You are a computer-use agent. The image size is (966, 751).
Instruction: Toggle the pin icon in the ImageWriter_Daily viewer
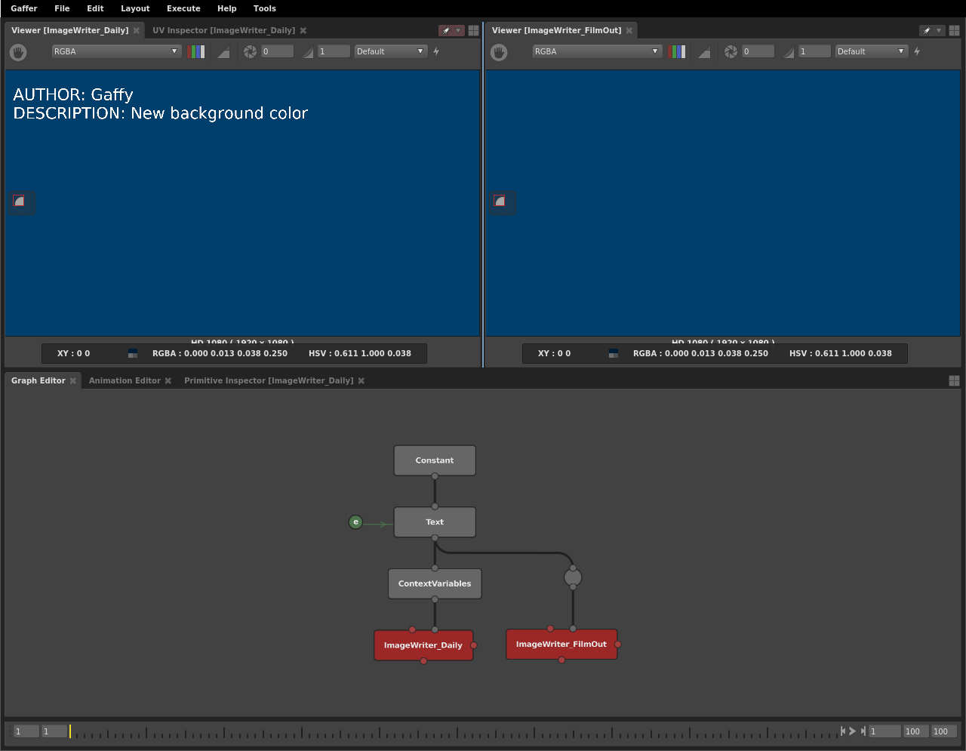[447, 31]
